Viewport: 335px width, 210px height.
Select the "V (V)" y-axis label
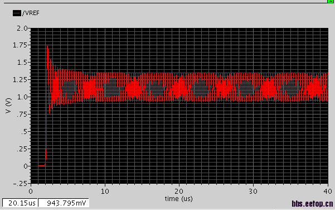(8, 106)
